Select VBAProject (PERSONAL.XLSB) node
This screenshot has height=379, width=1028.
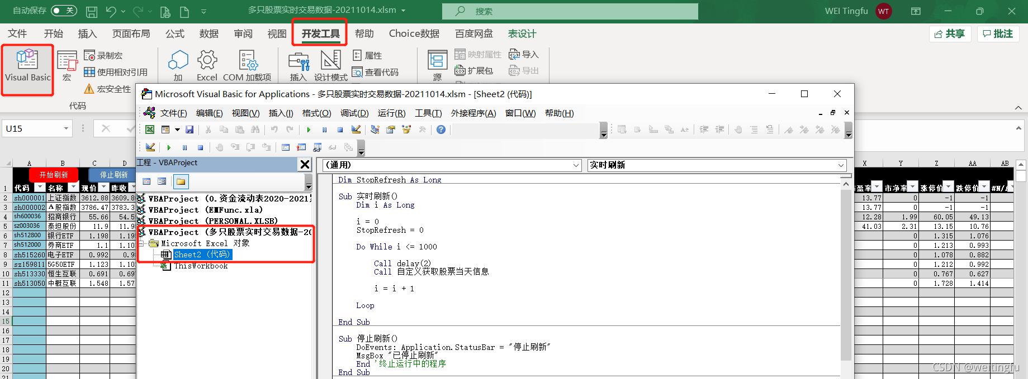(213, 221)
